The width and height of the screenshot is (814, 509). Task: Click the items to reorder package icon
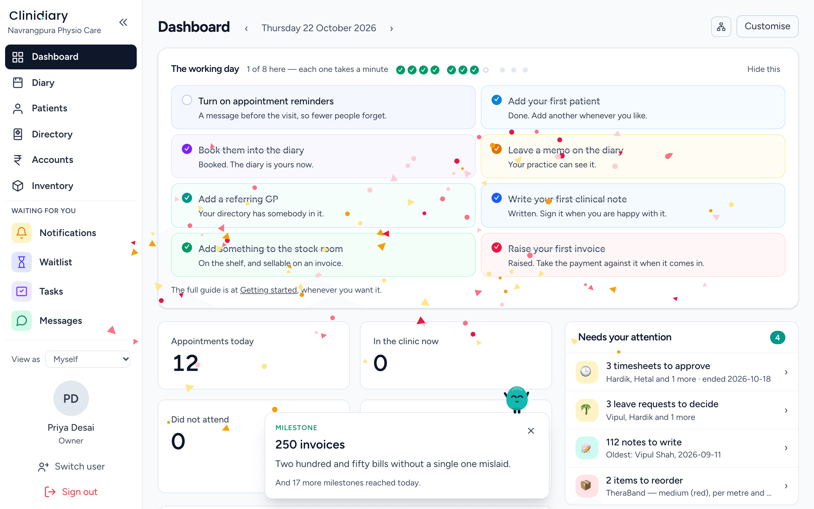tap(587, 486)
